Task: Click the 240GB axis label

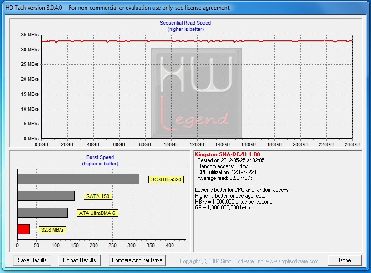Action: pos(352,144)
